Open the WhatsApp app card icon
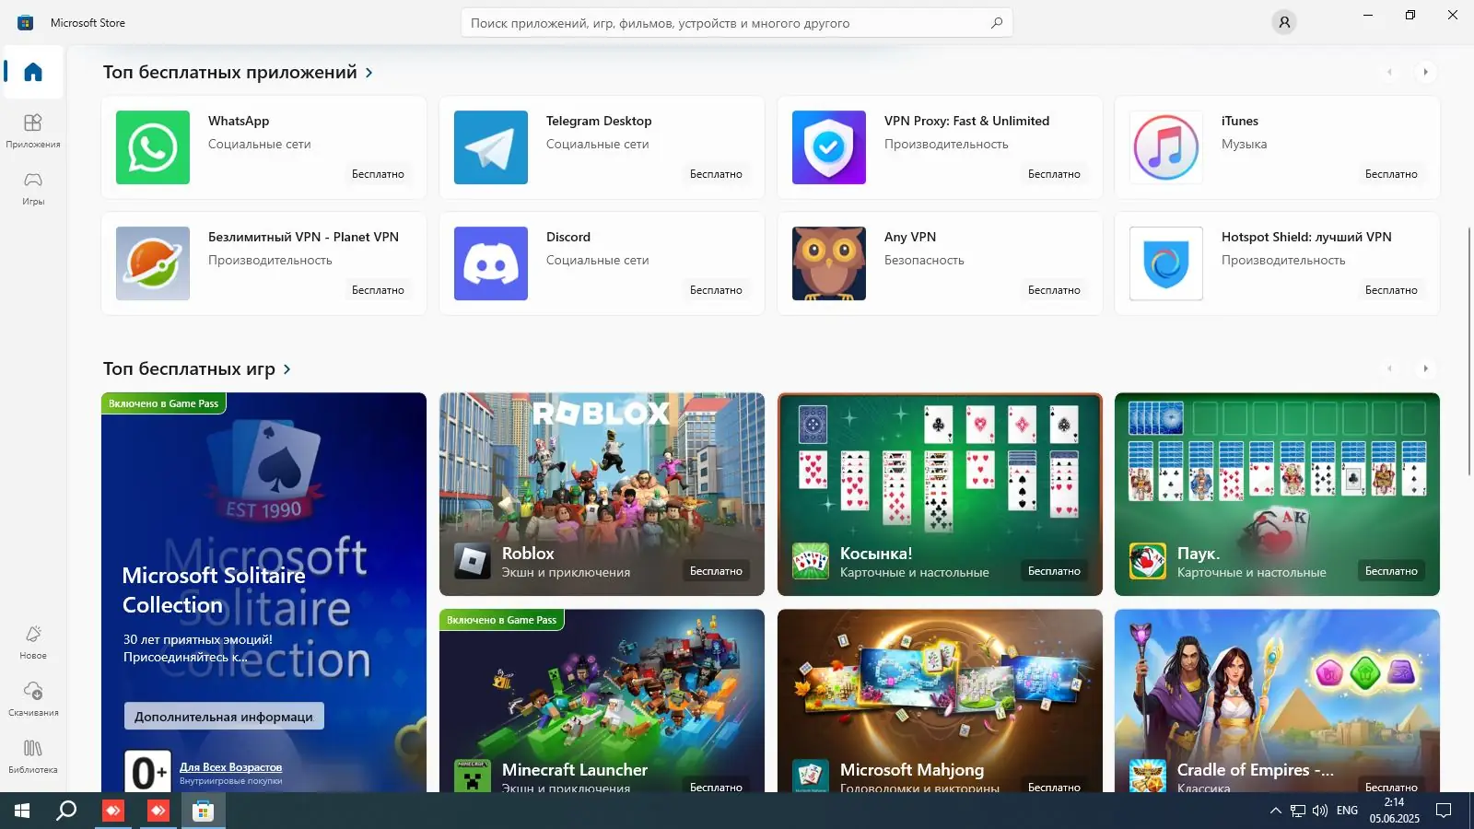 pyautogui.click(x=152, y=147)
